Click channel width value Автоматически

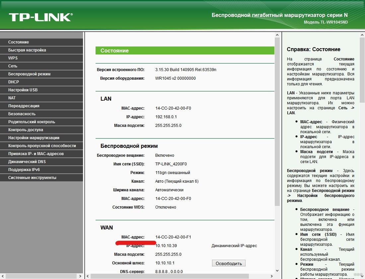coord(169,190)
